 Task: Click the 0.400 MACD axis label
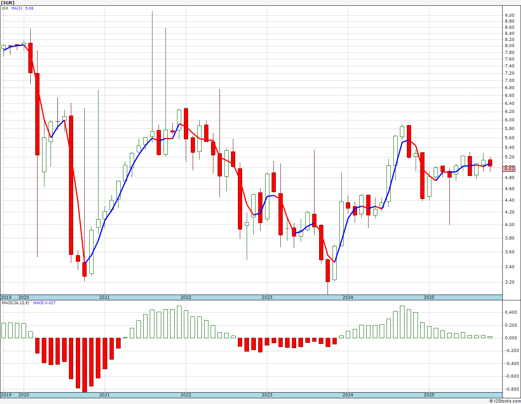click(511, 313)
